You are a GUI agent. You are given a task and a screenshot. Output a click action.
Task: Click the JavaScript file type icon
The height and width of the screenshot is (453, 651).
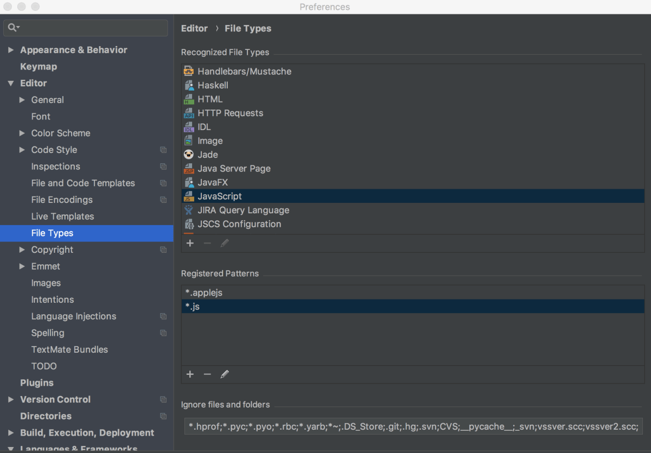[x=189, y=196]
